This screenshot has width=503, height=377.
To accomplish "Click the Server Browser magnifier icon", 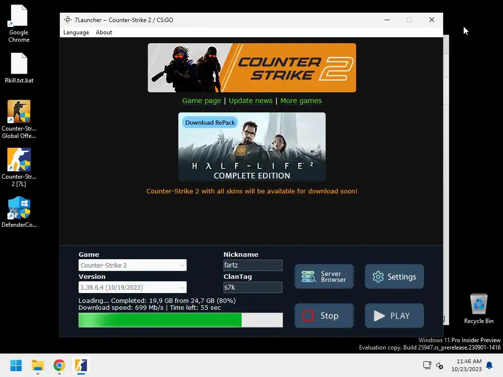I will click(x=308, y=277).
